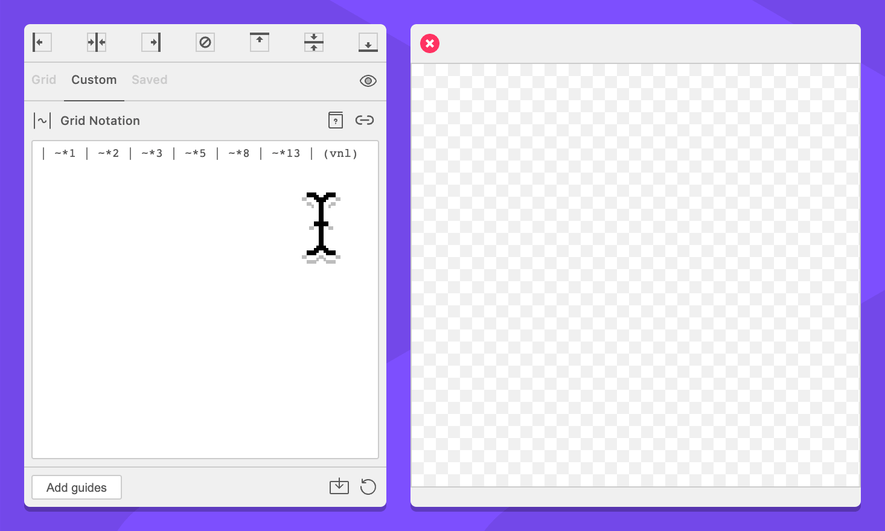This screenshot has height=531, width=885.
Task: Reset the form with the circular arrow icon
Action: coord(368,486)
